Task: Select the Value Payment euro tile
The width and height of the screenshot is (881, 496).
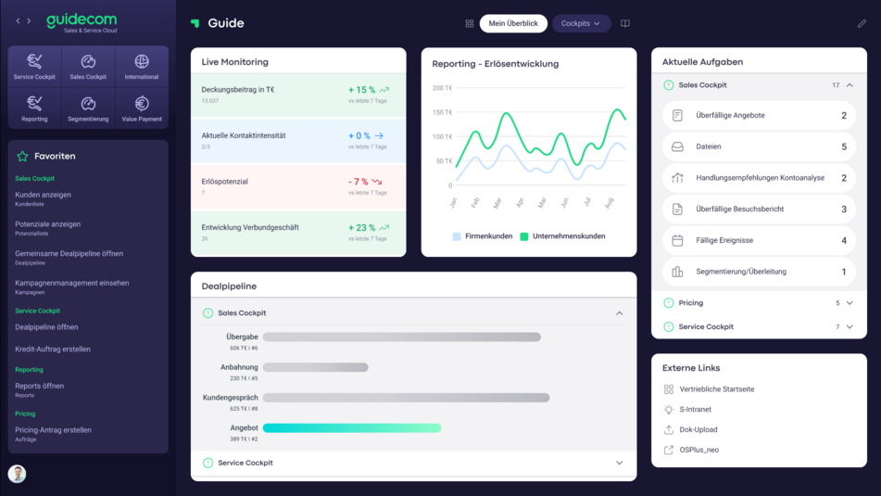Action: point(142,108)
